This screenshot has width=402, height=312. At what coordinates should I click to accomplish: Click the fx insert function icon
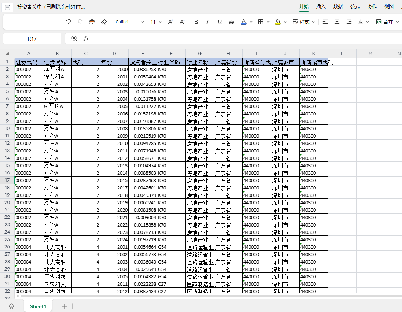point(86,38)
